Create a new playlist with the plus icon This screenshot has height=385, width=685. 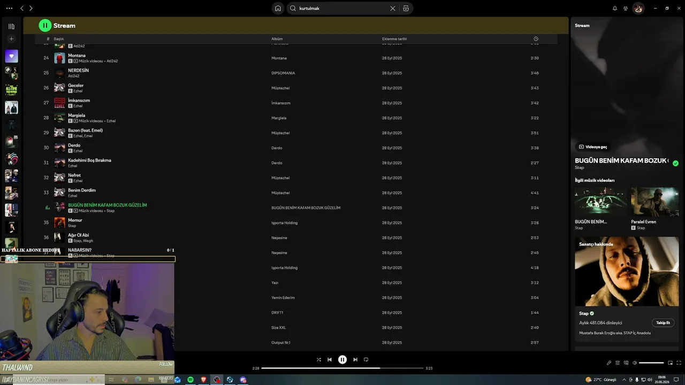point(11,39)
